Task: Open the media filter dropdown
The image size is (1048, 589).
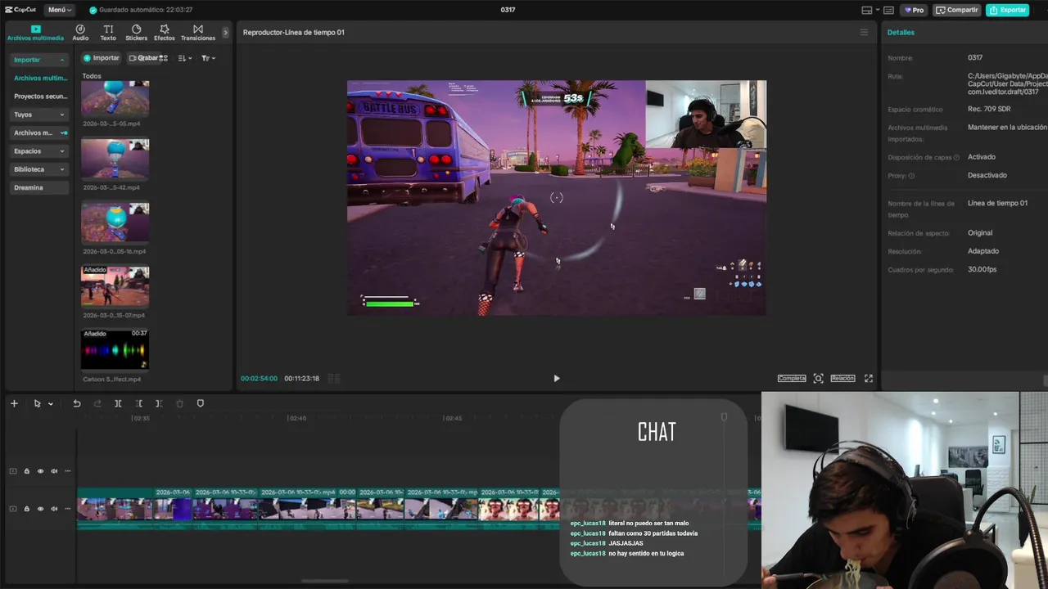Action: [x=209, y=58]
